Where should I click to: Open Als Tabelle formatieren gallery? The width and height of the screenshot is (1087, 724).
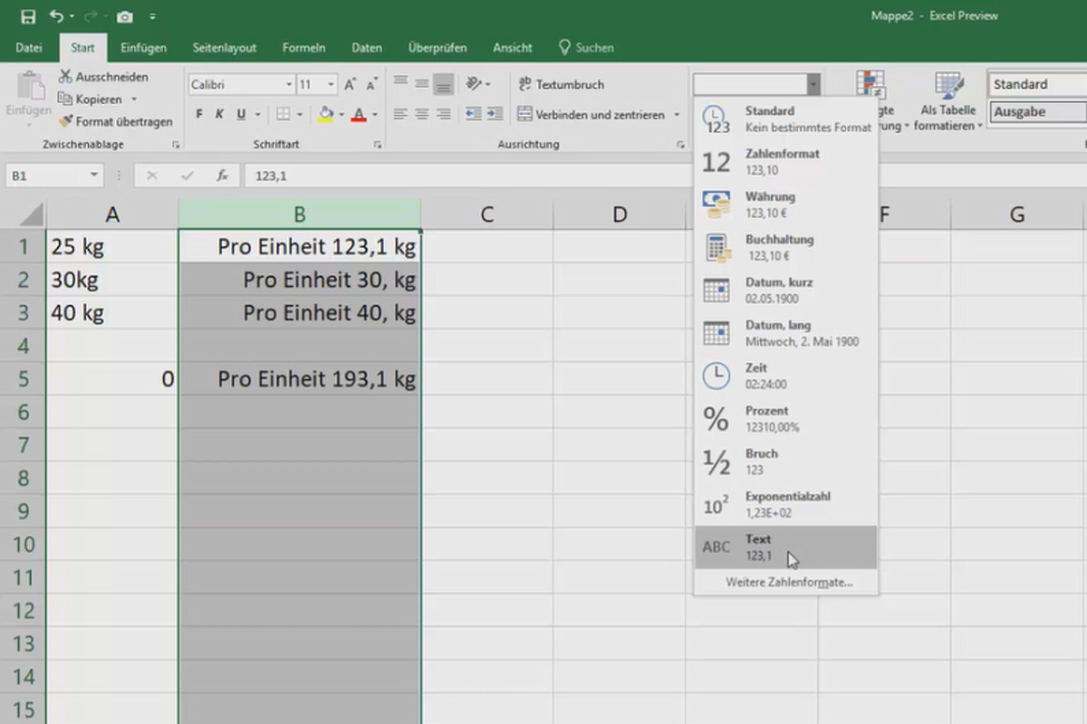coord(948,100)
